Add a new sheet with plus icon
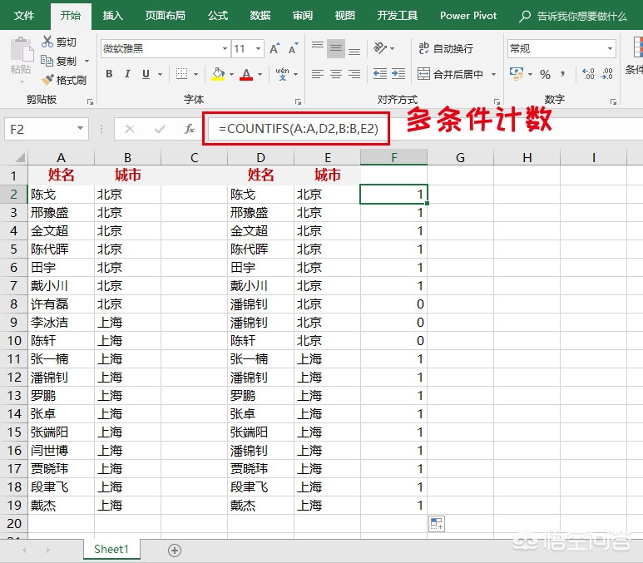This screenshot has height=563, width=643. click(x=175, y=550)
